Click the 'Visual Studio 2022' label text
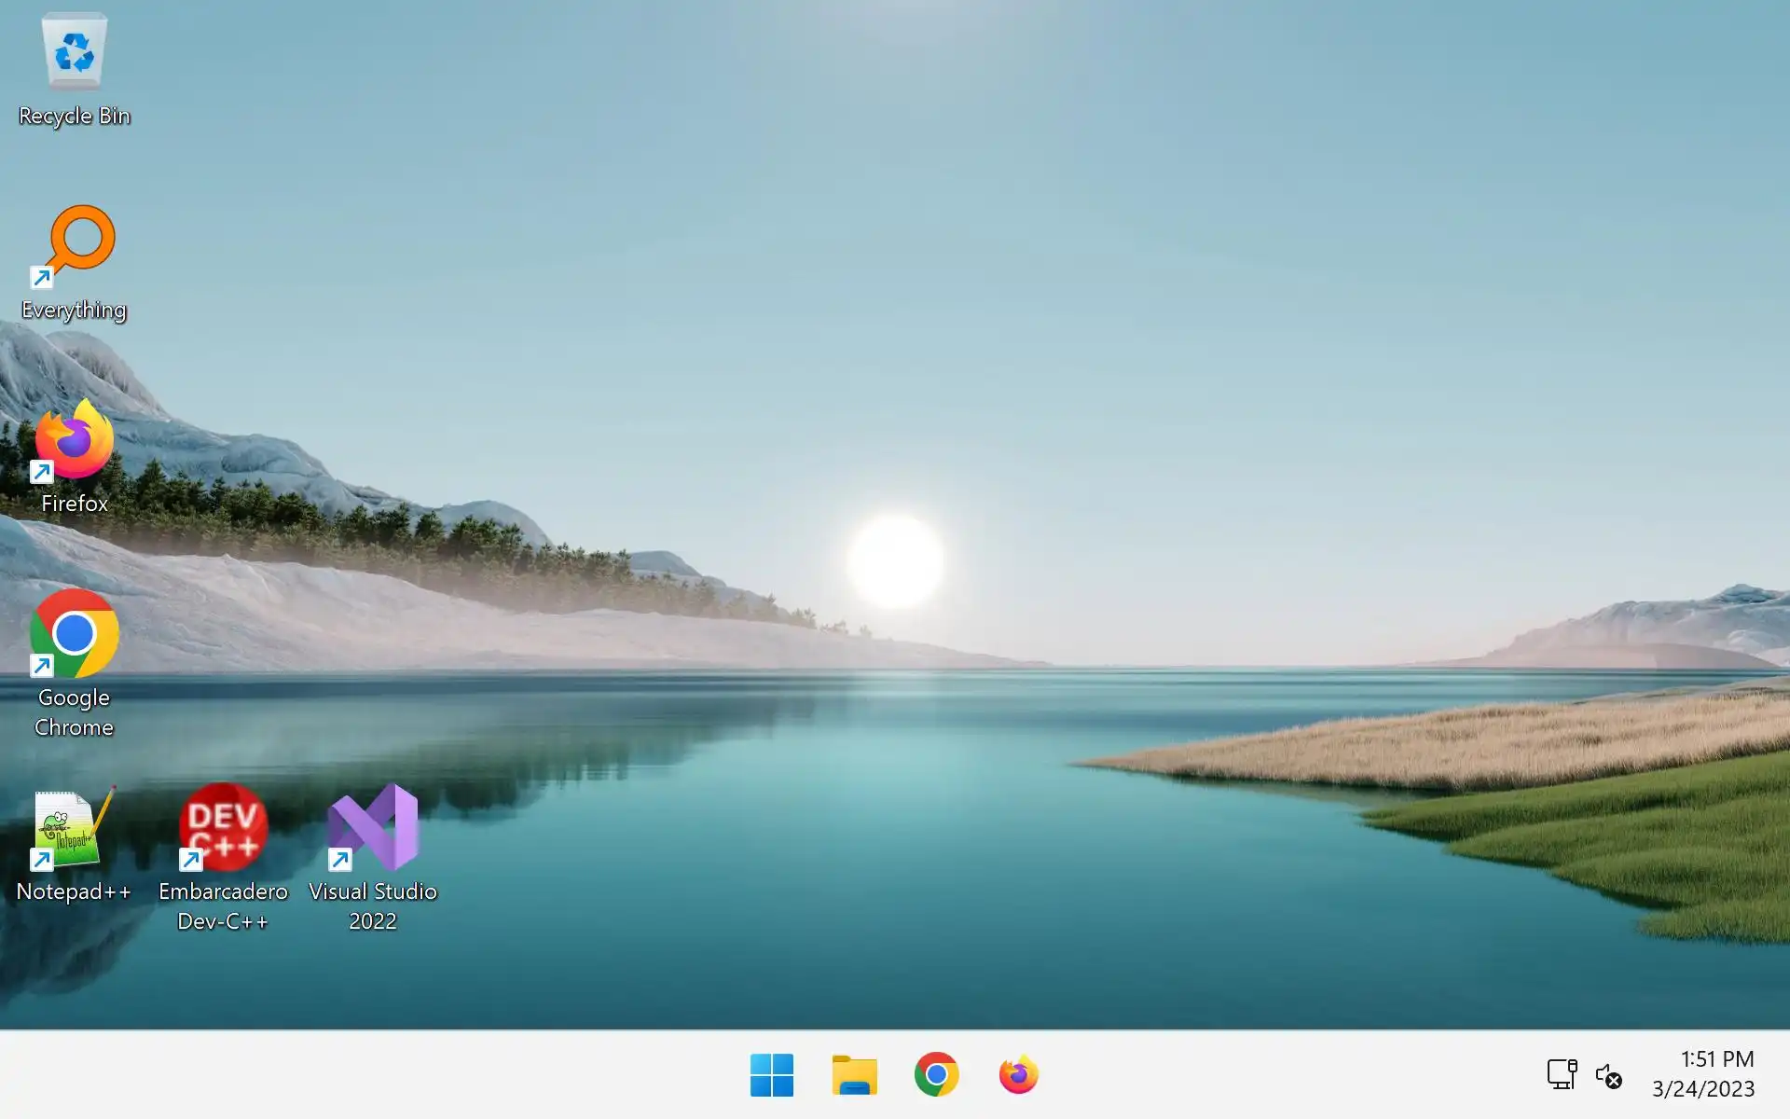The width and height of the screenshot is (1790, 1119). tap(373, 905)
